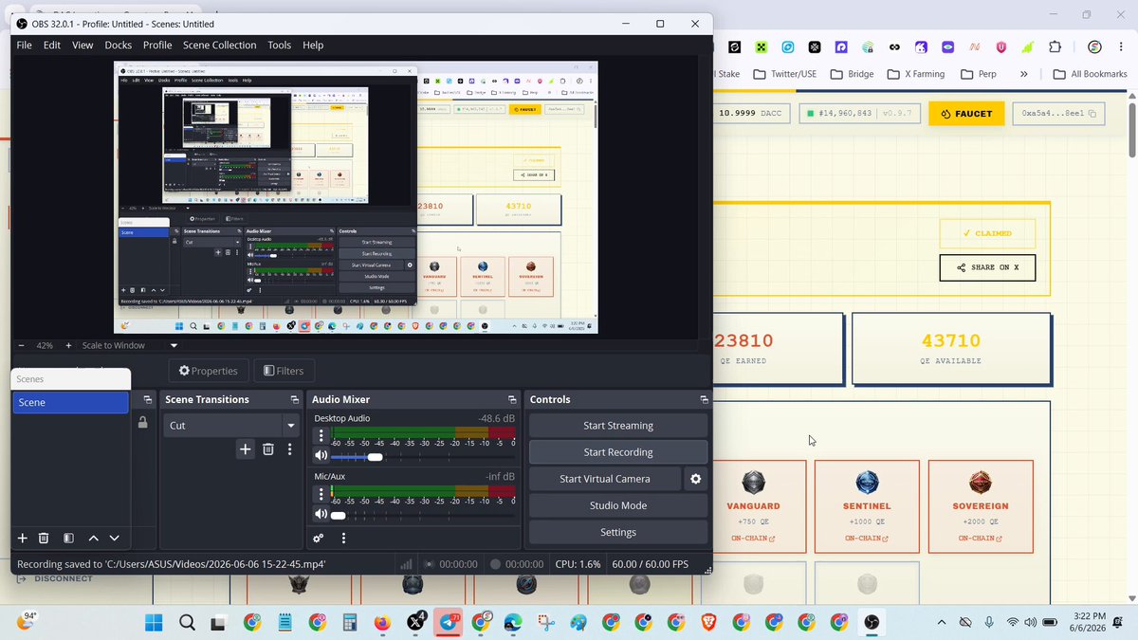Select the Scene item in Scenes list
Image resolution: width=1138 pixels, height=640 pixels.
[71, 402]
